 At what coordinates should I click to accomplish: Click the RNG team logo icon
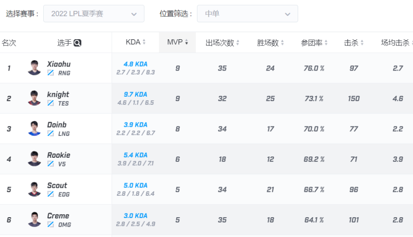coord(51,73)
